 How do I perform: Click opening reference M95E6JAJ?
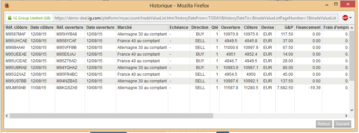(x=66, y=54)
